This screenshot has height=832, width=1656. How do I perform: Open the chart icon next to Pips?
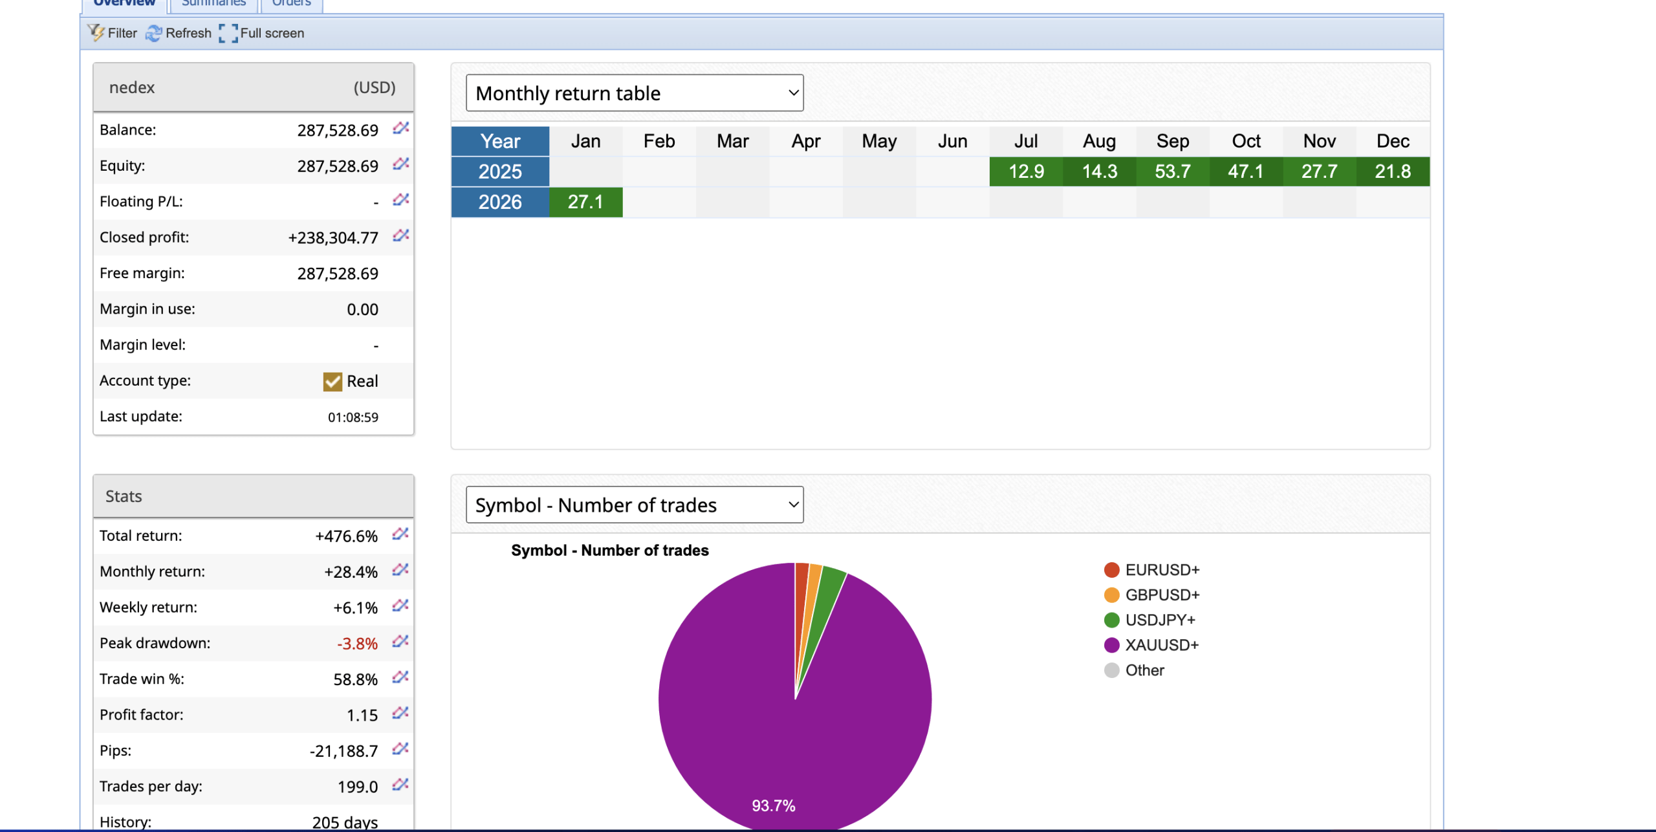pyautogui.click(x=401, y=749)
